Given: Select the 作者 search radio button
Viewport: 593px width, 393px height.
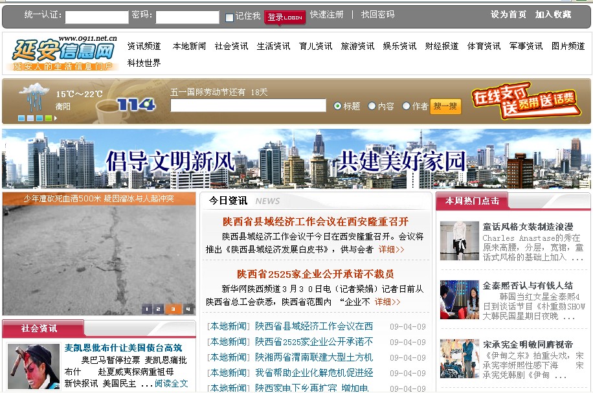Looking at the screenshot, I should 406,106.
